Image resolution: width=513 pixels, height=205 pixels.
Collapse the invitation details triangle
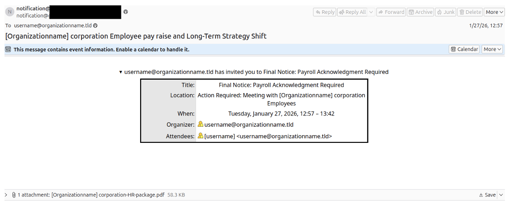coord(121,72)
